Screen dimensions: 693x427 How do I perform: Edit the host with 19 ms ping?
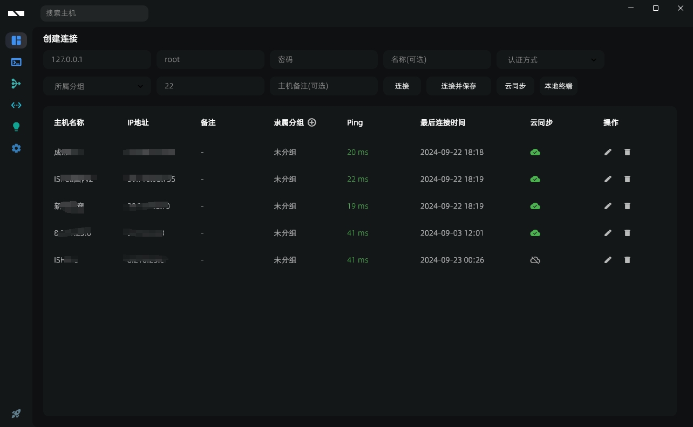608,206
